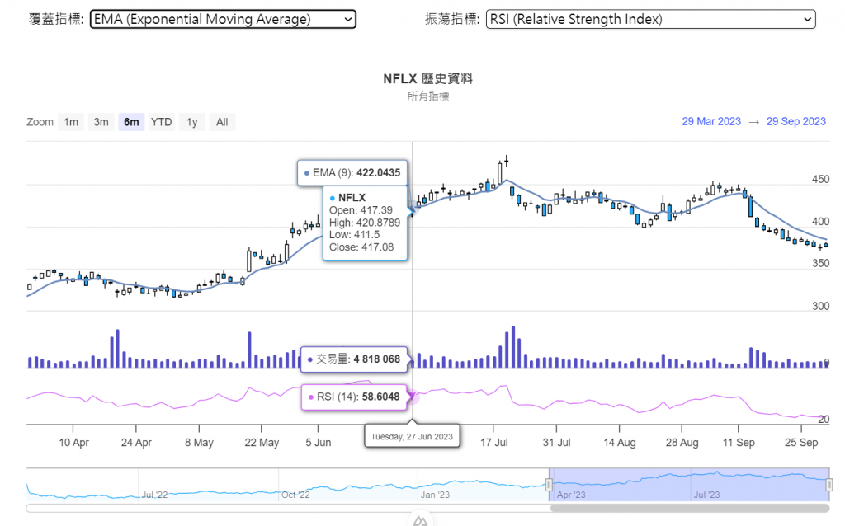Click the chart title NFLX 歷史資料
Image resolution: width=845 pixels, height=526 pixels.
(428, 78)
